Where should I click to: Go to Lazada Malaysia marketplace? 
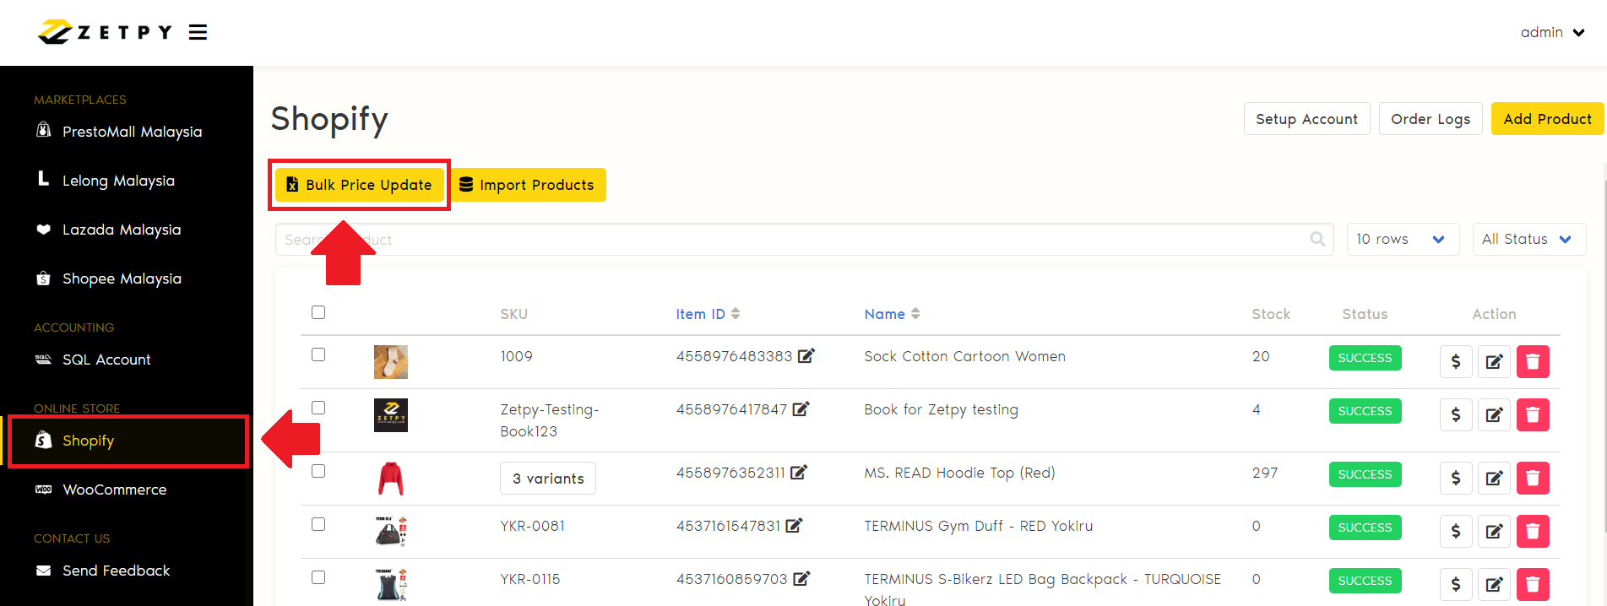tap(121, 230)
